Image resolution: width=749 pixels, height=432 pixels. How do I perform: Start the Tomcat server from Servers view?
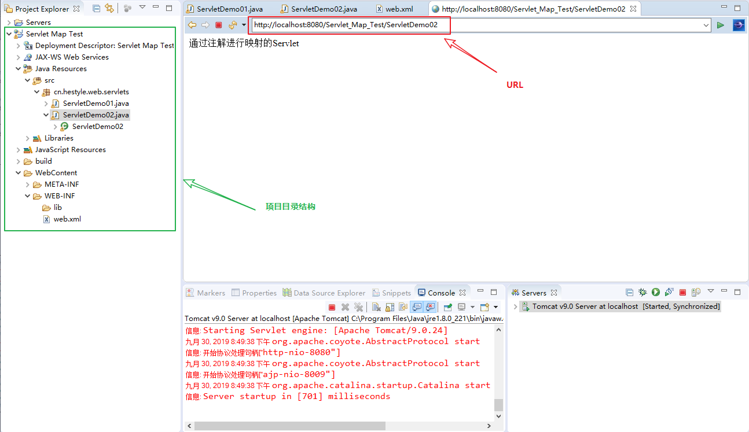656,293
